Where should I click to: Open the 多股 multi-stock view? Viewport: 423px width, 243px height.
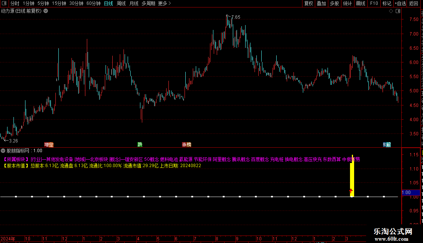(x=334, y=3)
